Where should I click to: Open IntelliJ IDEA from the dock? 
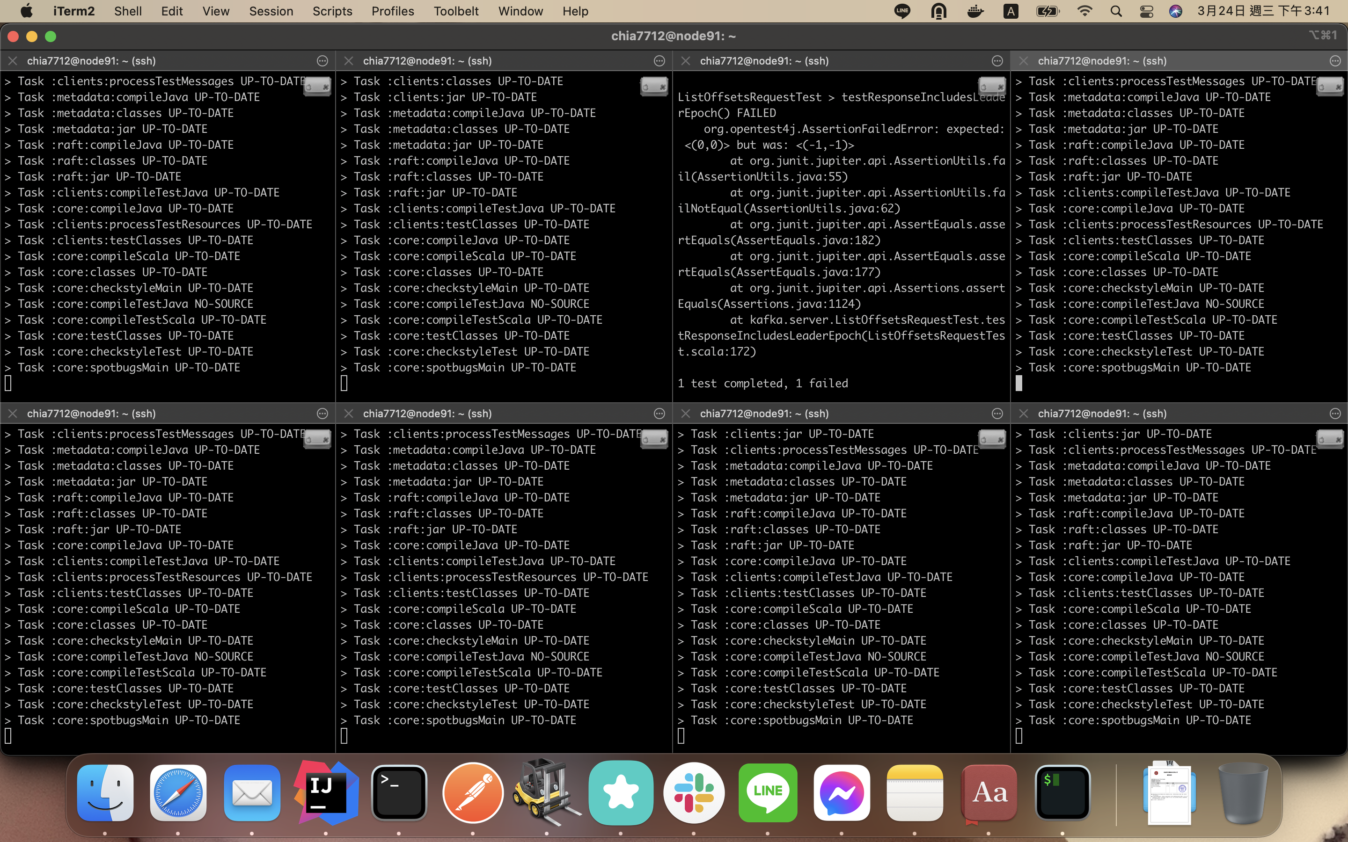click(x=326, y=792)
